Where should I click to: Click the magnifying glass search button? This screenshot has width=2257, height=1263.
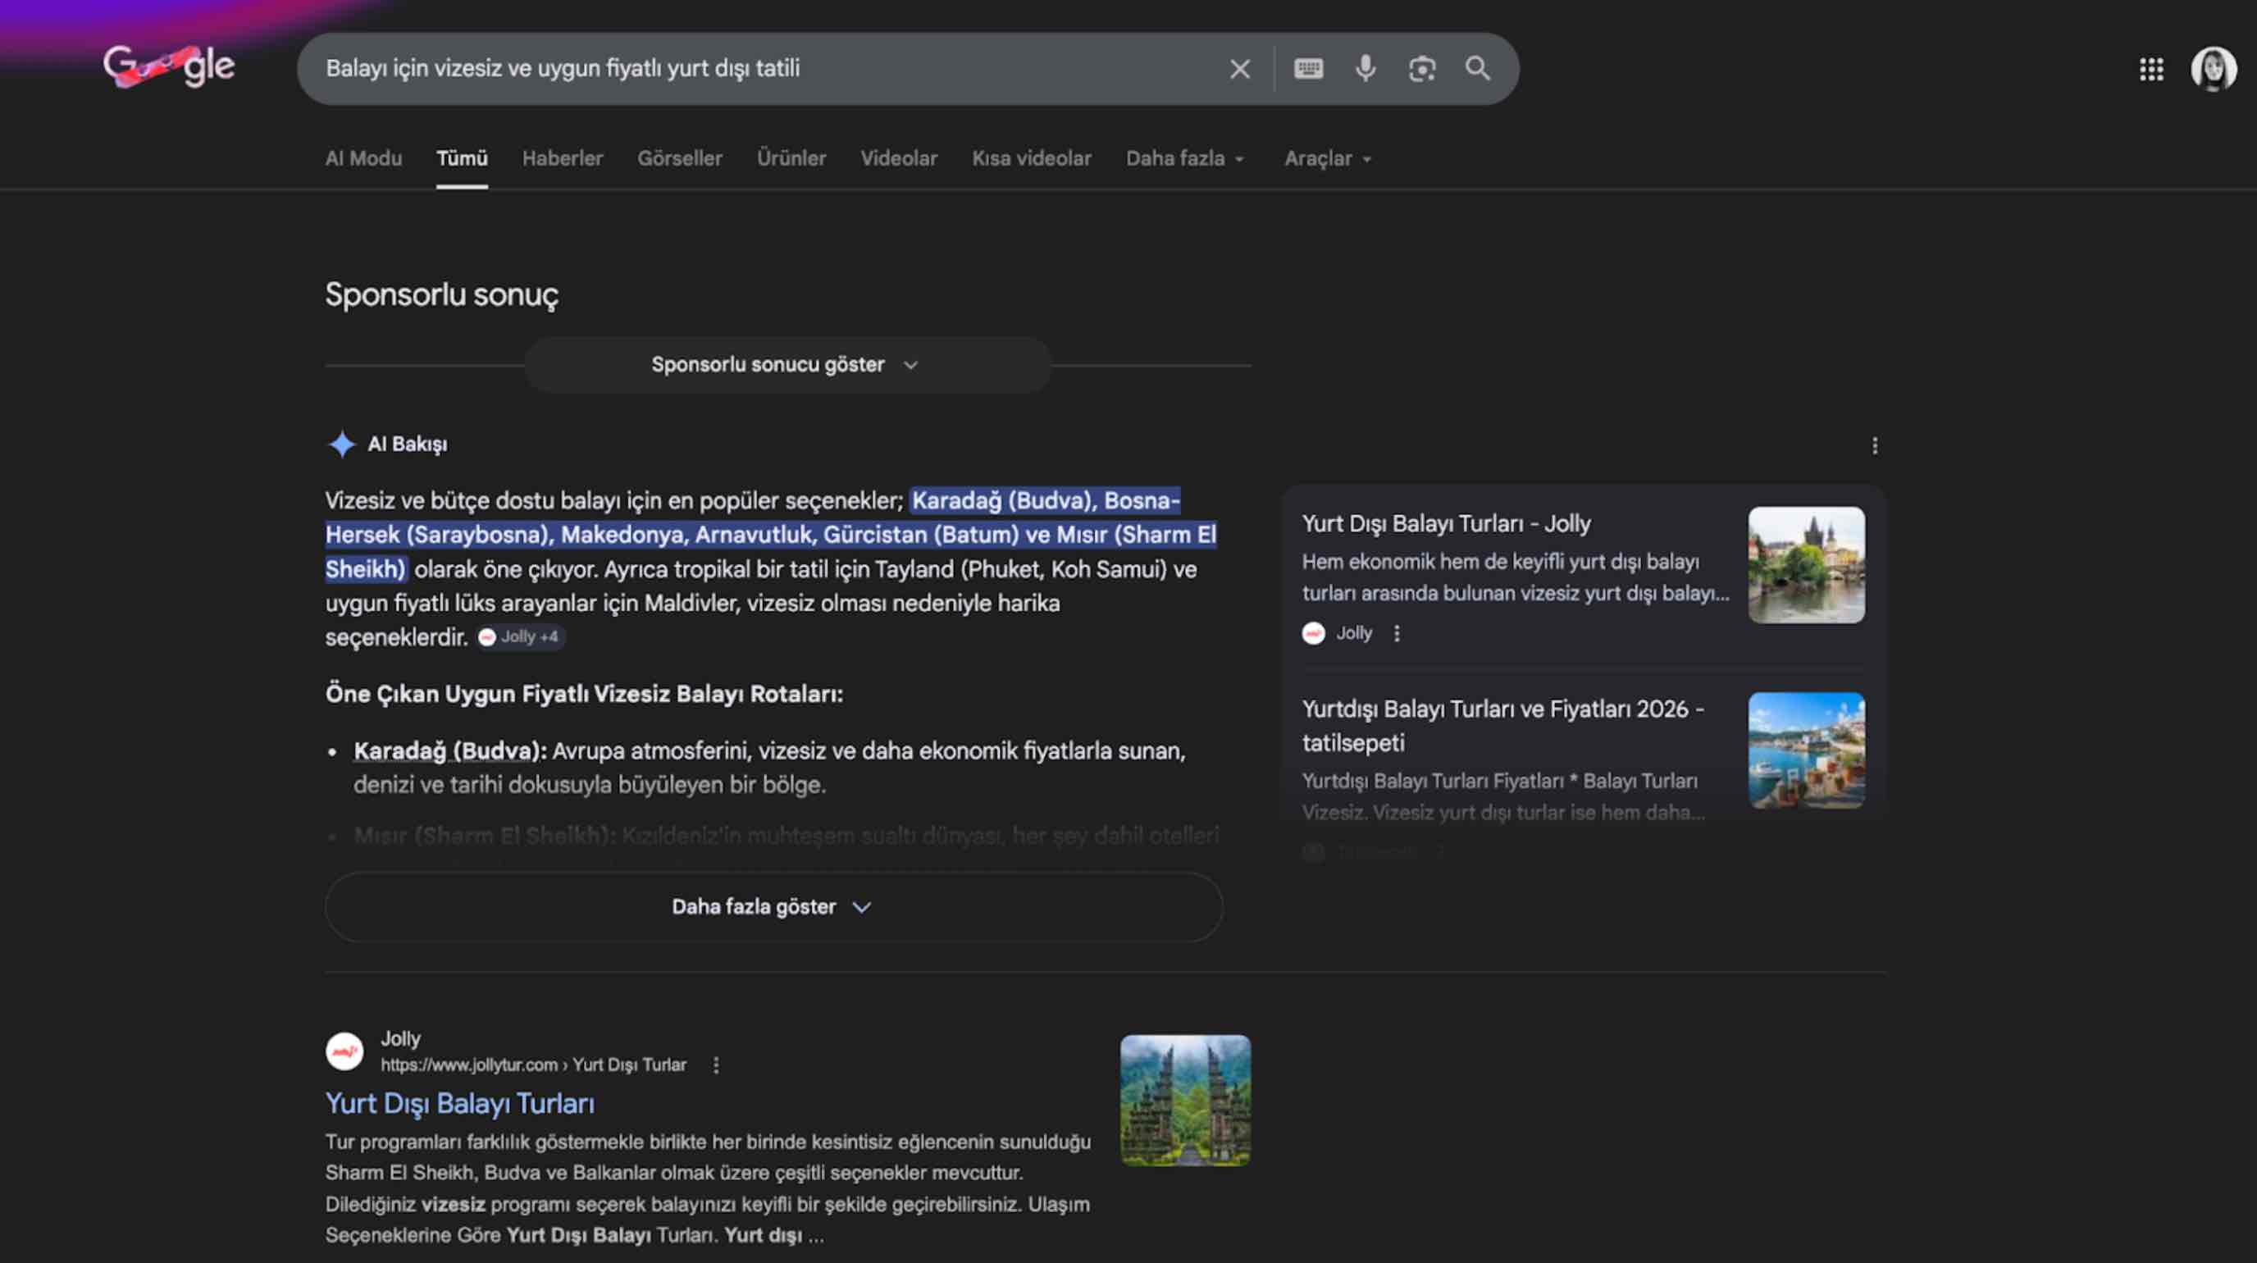click(1477, 68)
